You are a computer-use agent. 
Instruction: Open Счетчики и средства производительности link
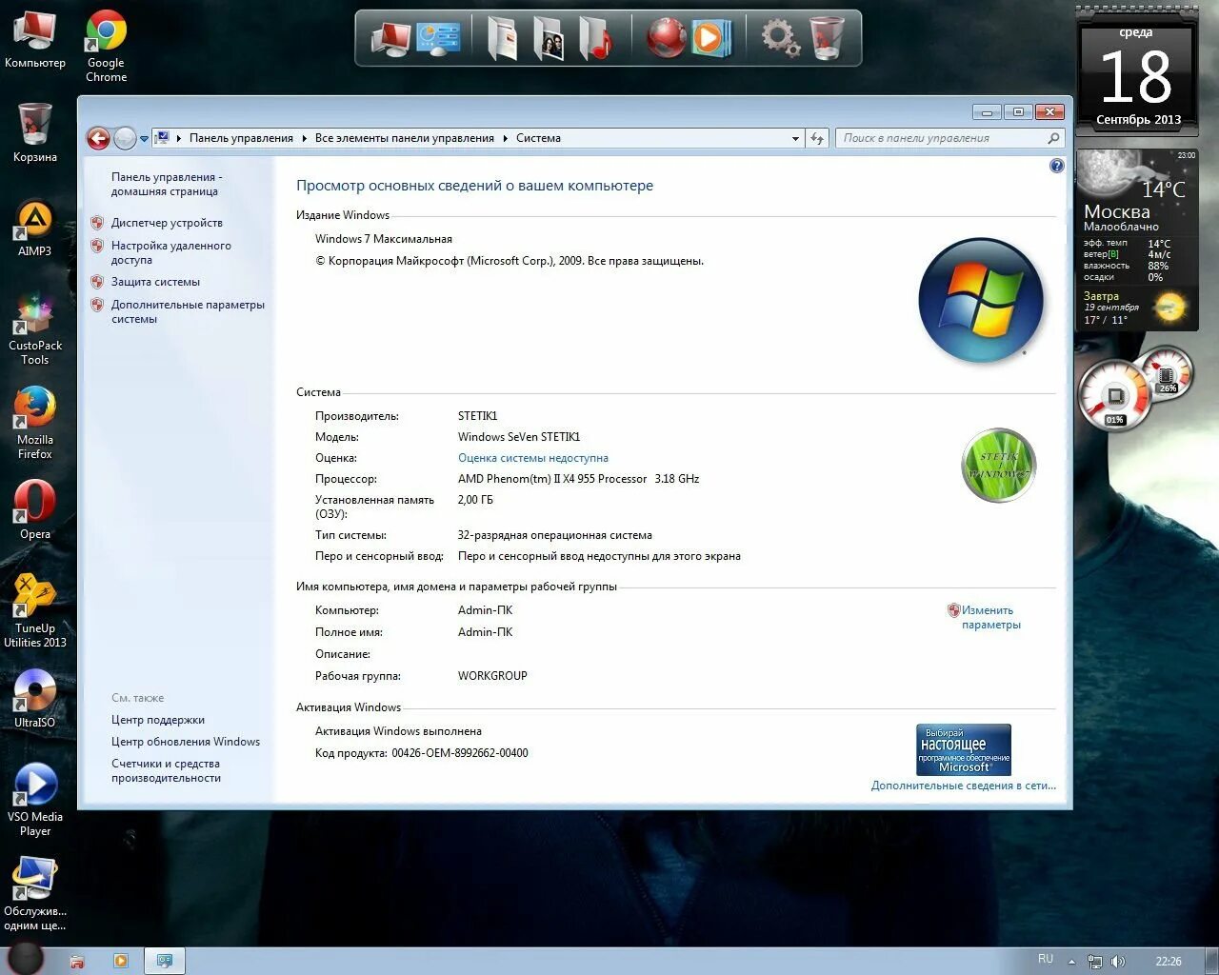pyautogui.click(x=166, y=770)
